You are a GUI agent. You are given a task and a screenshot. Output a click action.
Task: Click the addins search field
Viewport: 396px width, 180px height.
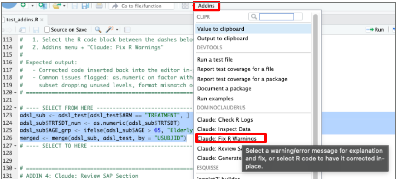[x=277, y=16]
